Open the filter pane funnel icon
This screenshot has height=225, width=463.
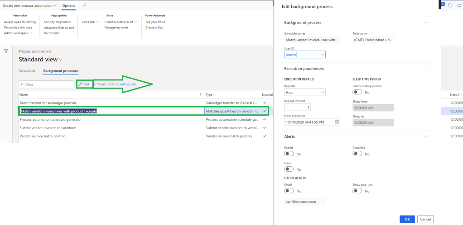6,51
